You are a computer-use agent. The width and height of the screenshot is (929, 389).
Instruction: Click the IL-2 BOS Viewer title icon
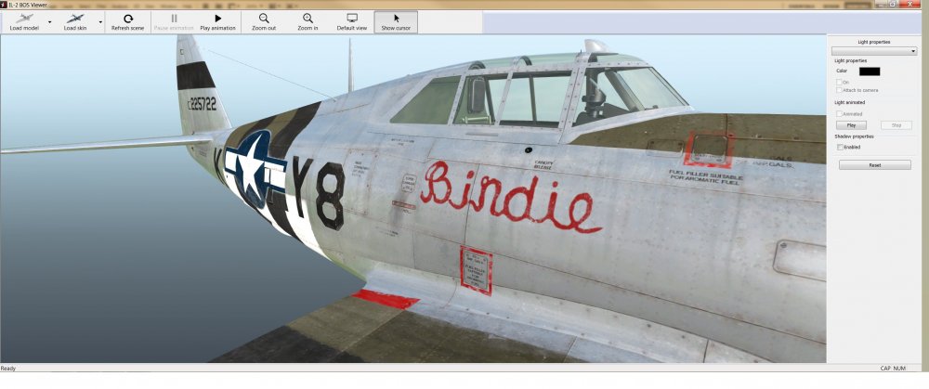click(x=4, y=5)
